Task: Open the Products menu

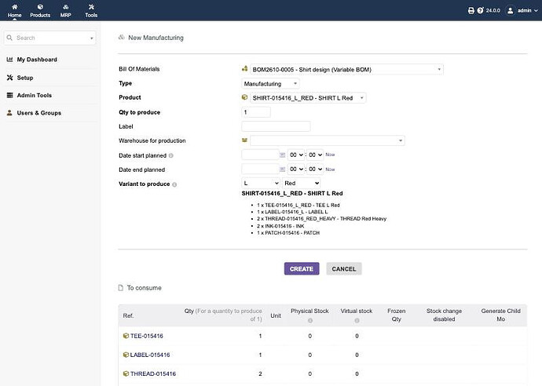Action: (x=40, y=11)
